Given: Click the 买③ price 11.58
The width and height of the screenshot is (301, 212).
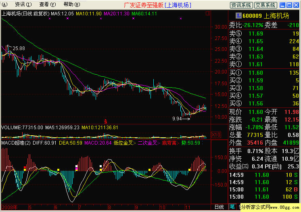Looking at the screenshot, I should pos(256,88).
